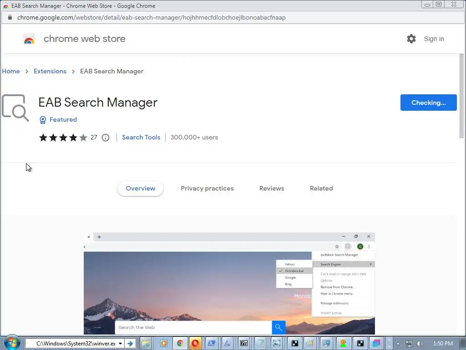Click the EAB Search Manager breadcrumb text

pyautogui.click(x=112, y=71)
